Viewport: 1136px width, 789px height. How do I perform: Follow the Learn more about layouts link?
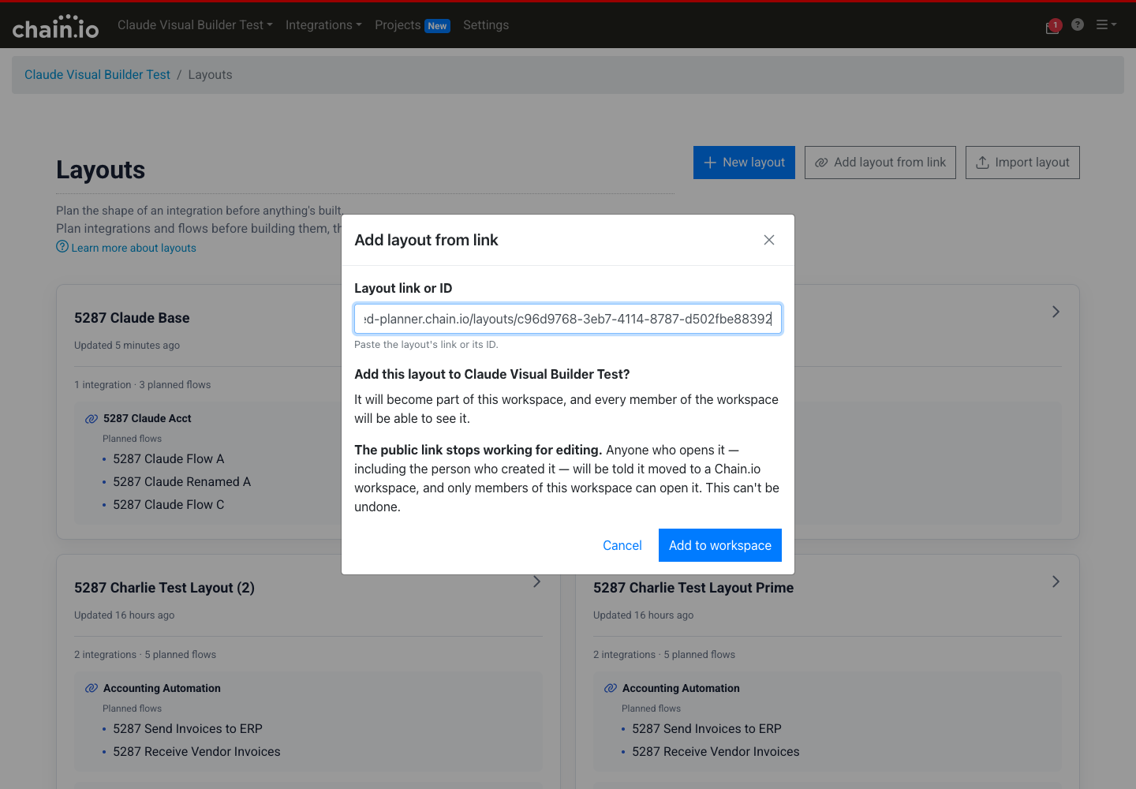click(126, 248)
